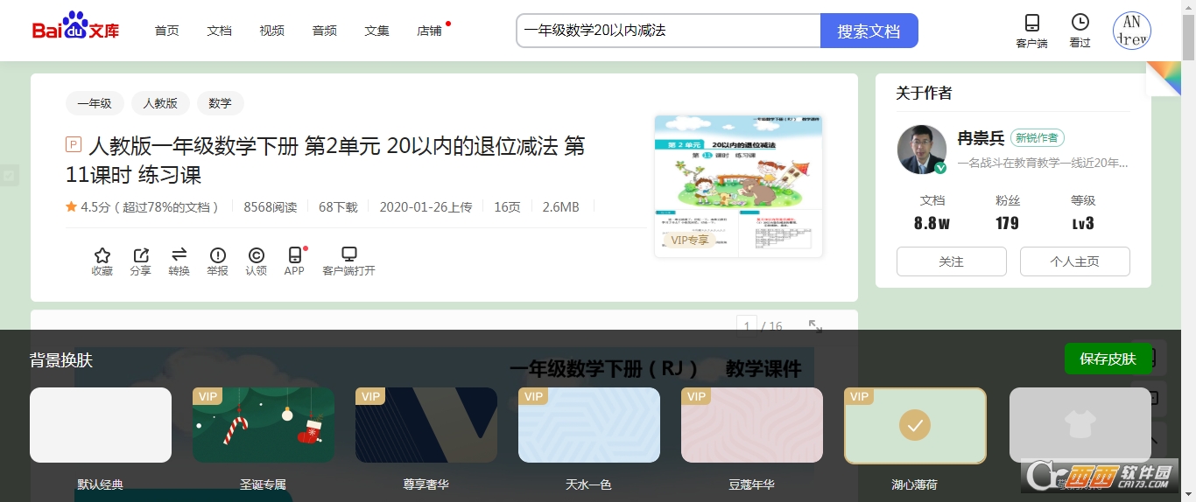Image resolution: width=1196 pixels, height=502 pixels.
Task: Open 店铺 navigation tab
Action: [430, 31]
